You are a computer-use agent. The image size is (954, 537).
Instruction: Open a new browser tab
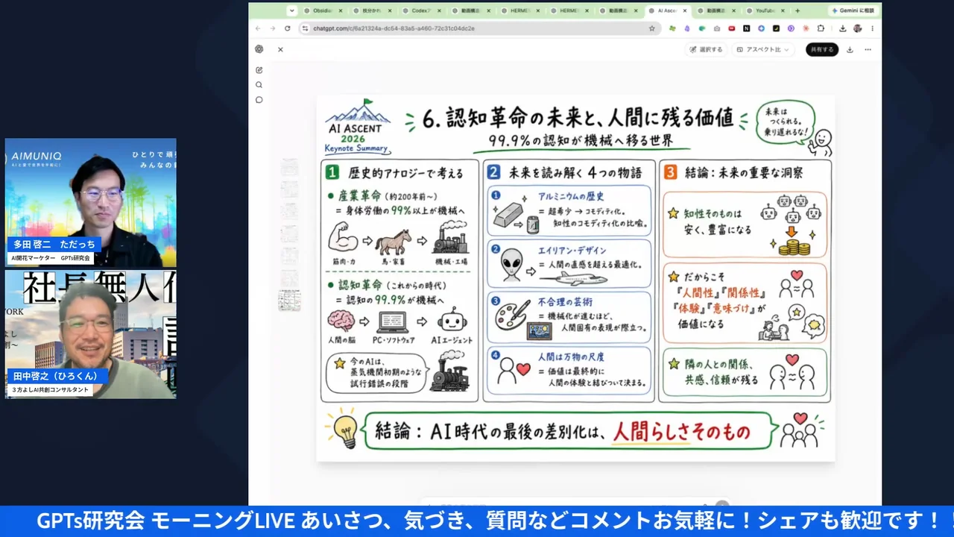(797, 10)
